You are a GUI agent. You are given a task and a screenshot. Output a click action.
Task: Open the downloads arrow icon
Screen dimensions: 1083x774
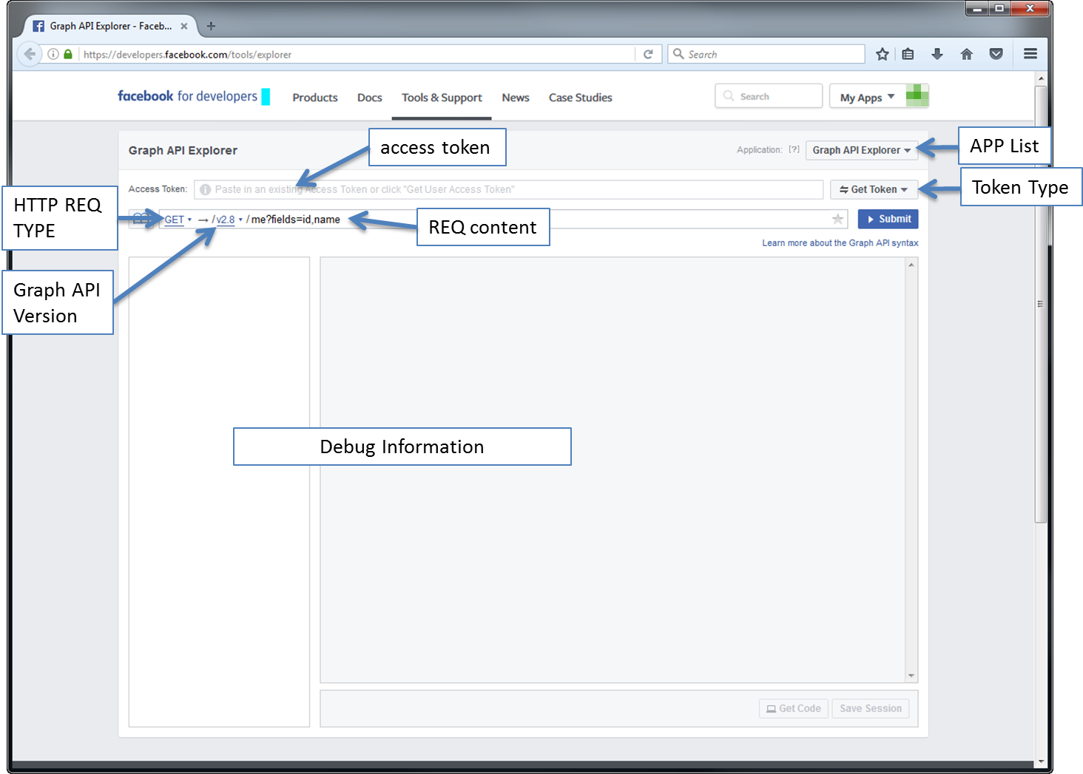click(937, 54)
